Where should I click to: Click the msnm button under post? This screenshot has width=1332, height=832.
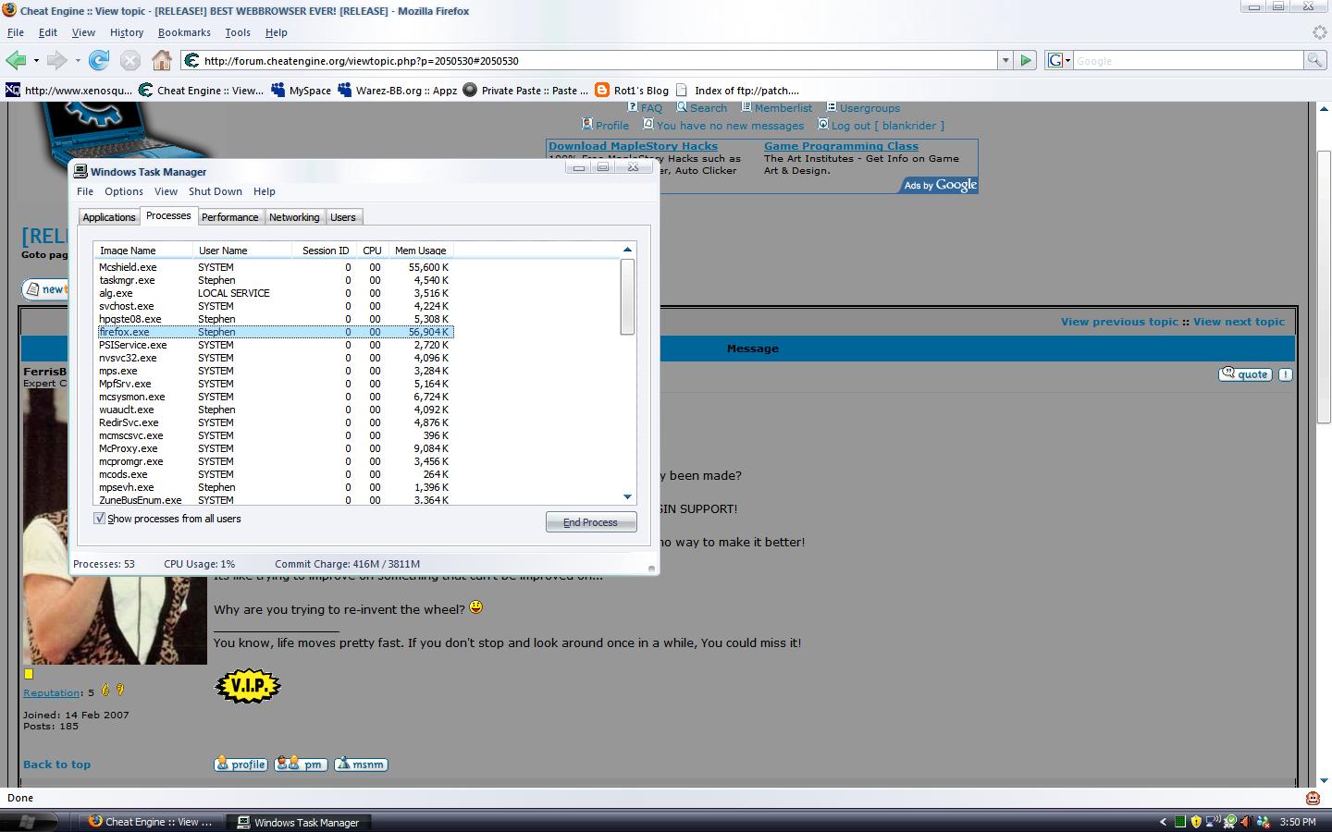coord(361,765)
